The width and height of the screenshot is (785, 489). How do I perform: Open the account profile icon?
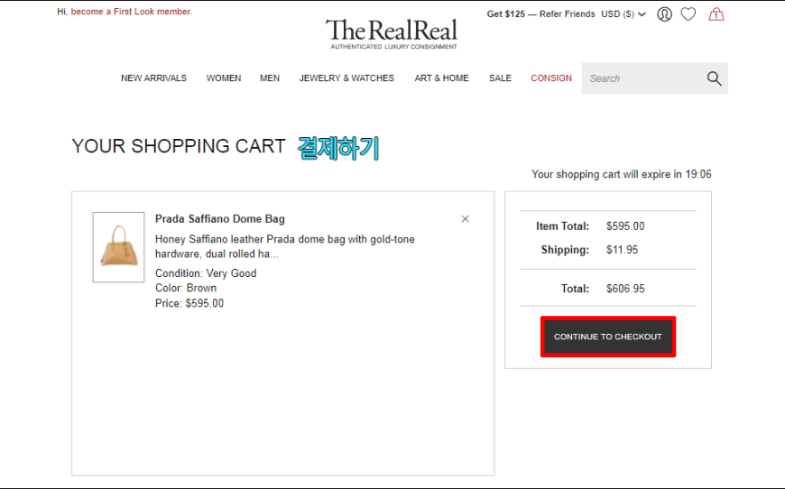pyautogui.click(x=664, y=14)
